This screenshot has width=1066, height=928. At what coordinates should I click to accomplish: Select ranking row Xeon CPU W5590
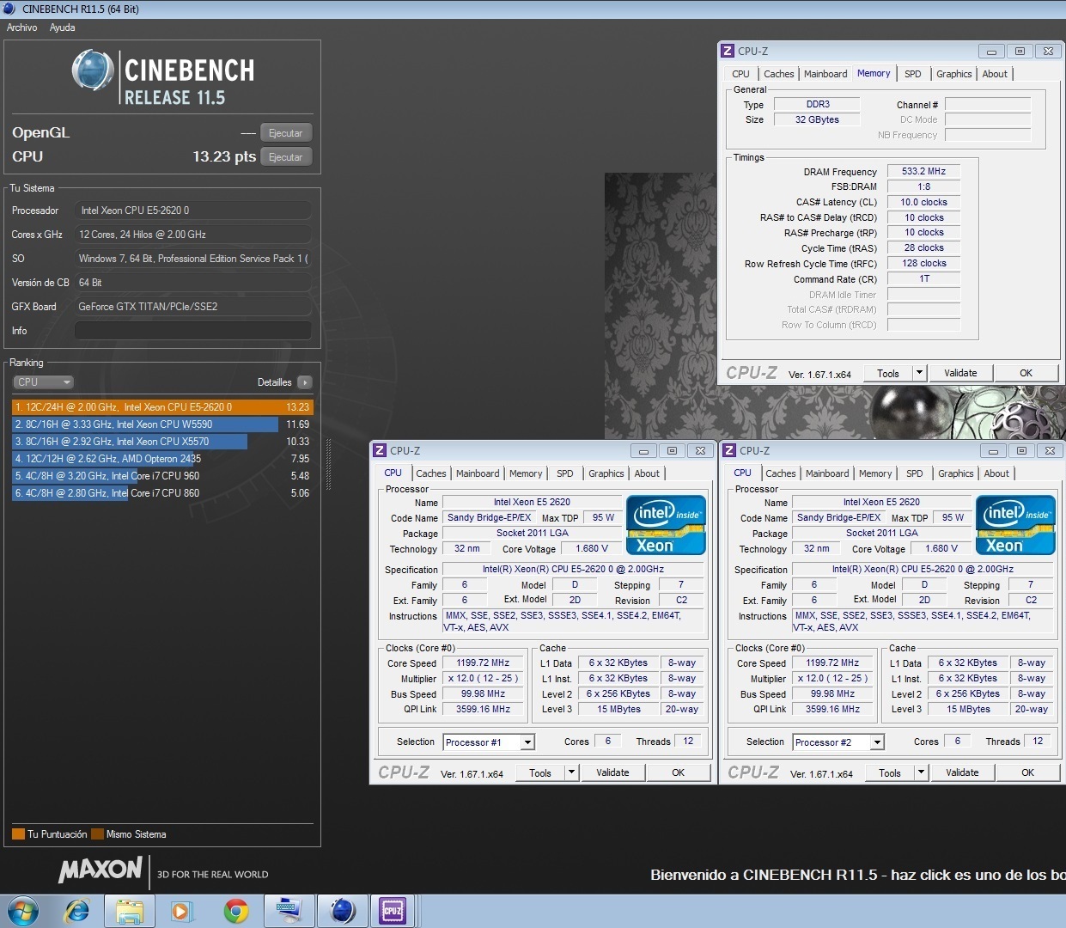point(162,424)
